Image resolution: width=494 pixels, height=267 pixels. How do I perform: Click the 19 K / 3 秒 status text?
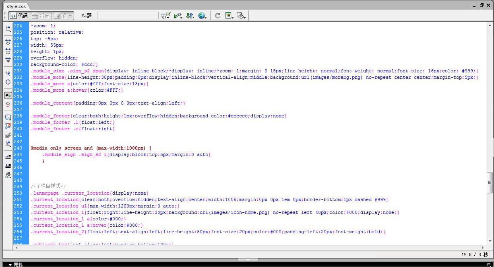[x=475, y=255]
